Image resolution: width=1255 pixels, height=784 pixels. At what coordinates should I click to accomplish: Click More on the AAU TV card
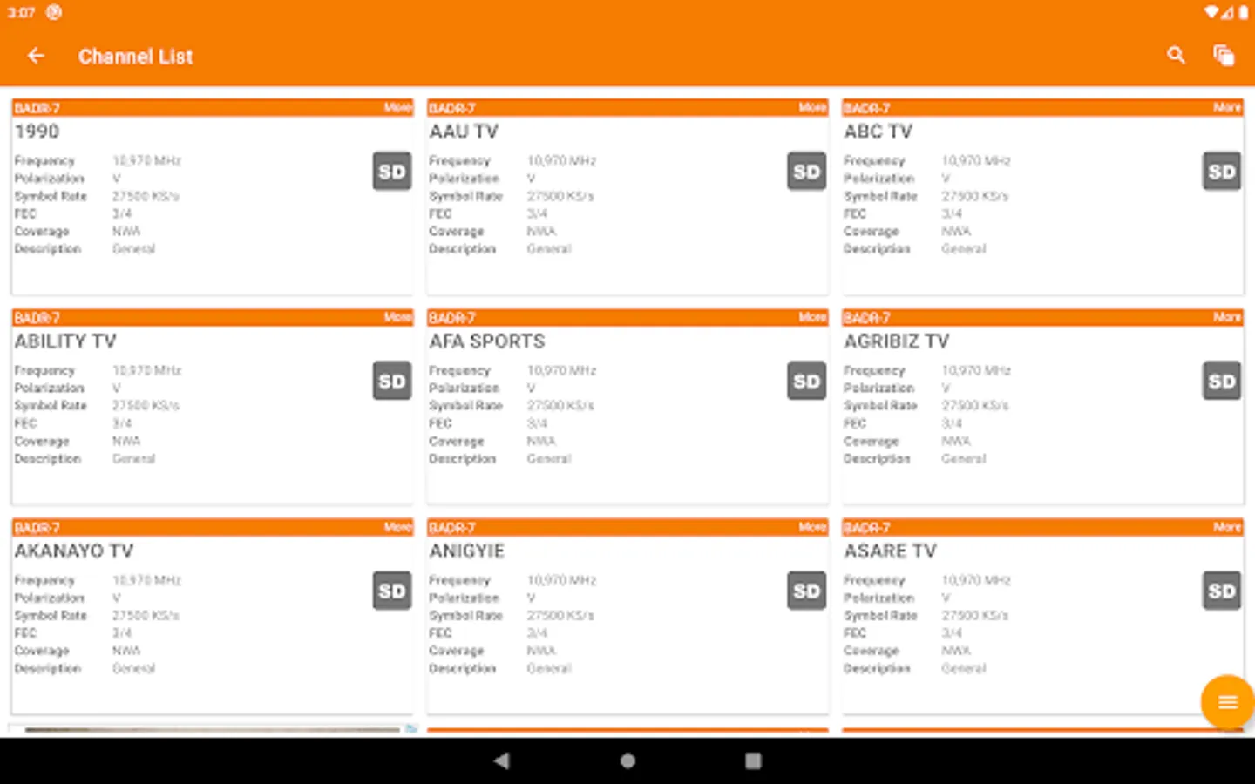[x=813, y=107]
